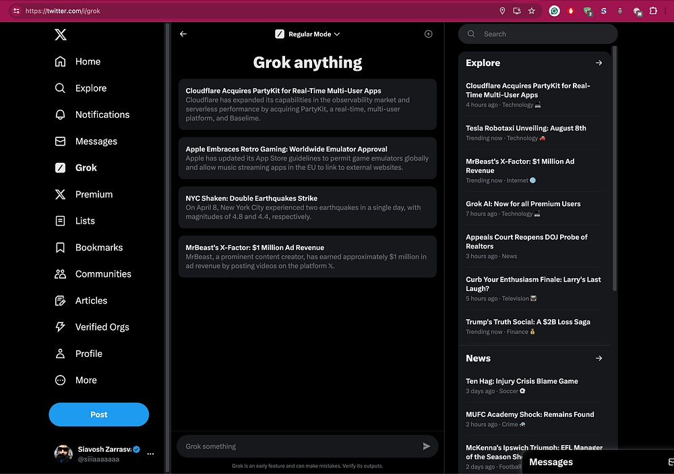Expand Explore section with arrow
This screenshot has width=674, height=474.
tap(599, 63)
